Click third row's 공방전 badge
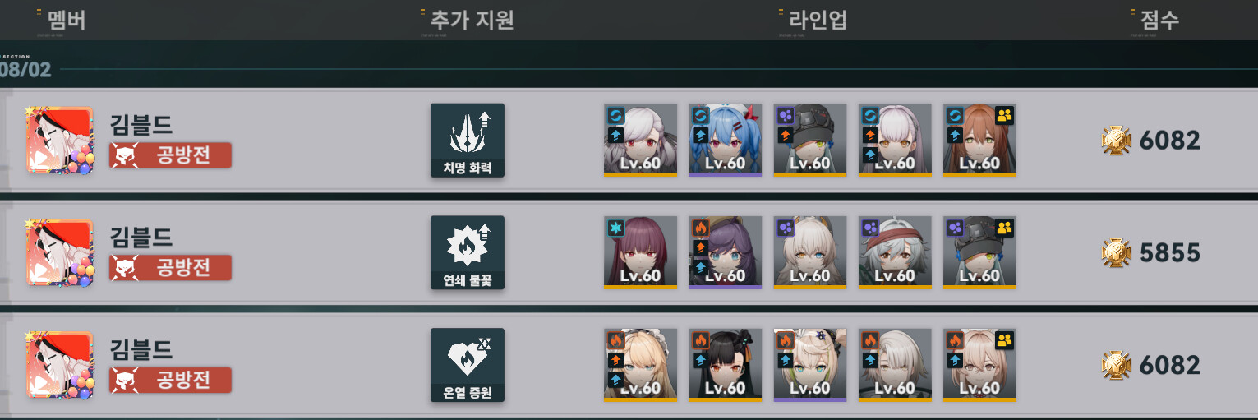The image size is (1258, 420). [171, 379]
